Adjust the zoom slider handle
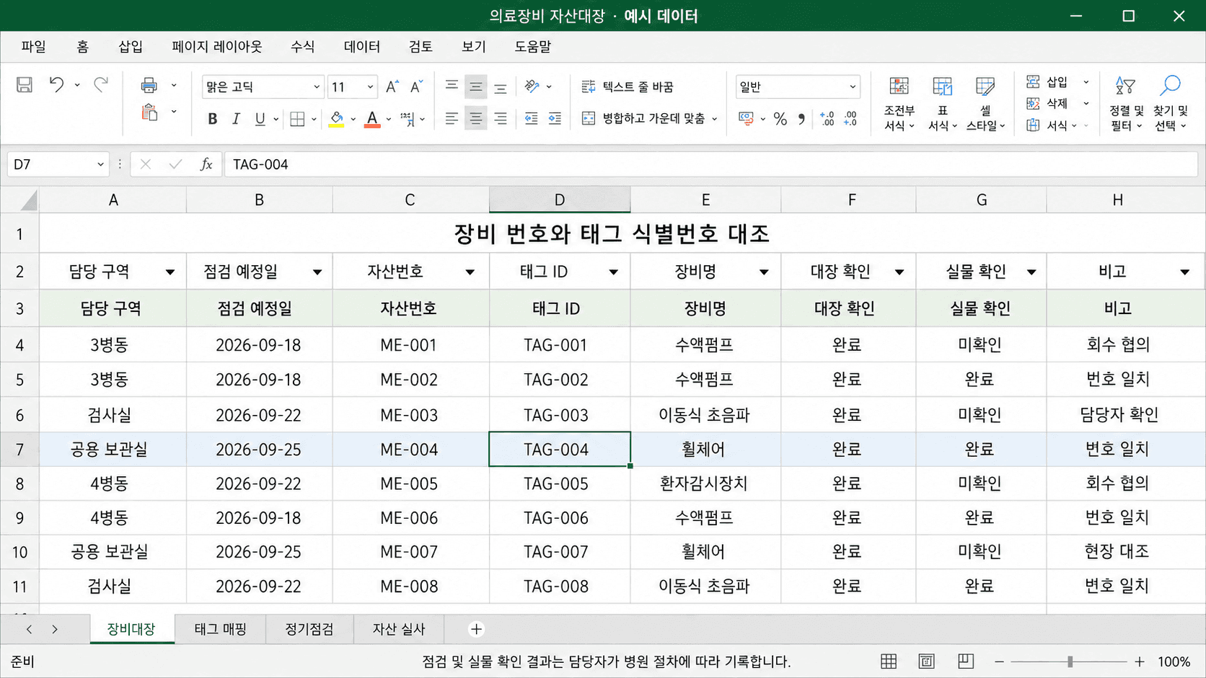 tap(1070, 661)
